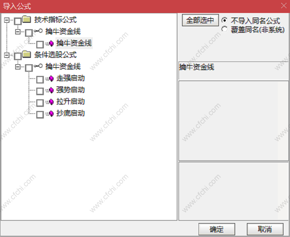Viewport: 290px width, 237px height.
Task: Click the key icon of 擒牛资金线 under 条件选股公式
Action: tap(38, 66)
